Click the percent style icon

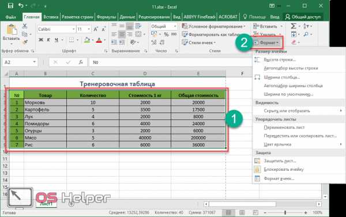pos(167,34)
